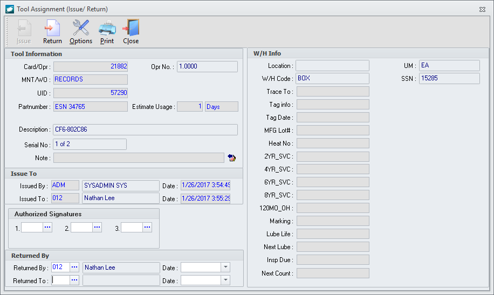Image resolution: width=494 pixels, height=295 pixels.
Task: Click the Description field CF6-802C86
Action: coord(145,129)
